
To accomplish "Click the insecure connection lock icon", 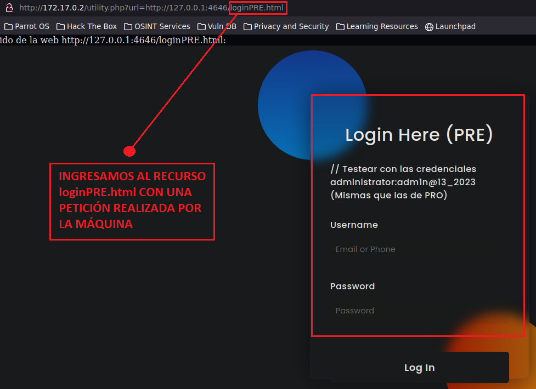I will coord(9,8).
